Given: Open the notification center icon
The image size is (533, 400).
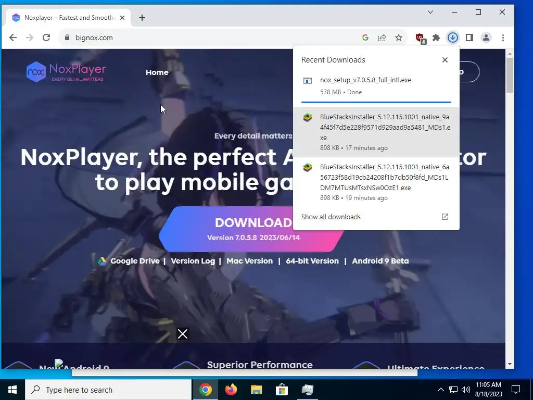Looking at the screenshot, I should point(516,390).
